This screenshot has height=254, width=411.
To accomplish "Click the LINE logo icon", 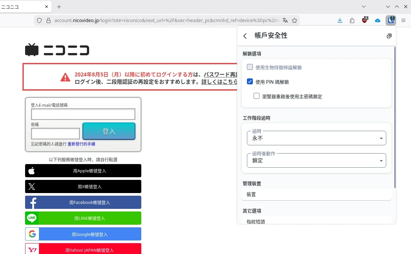I will pos(32,218).
